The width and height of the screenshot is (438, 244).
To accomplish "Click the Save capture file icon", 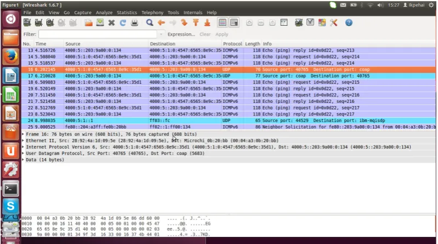I will click(x=100, y=22).
